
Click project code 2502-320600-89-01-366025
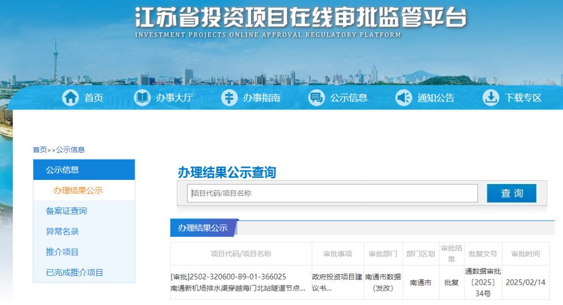point(238,277)
